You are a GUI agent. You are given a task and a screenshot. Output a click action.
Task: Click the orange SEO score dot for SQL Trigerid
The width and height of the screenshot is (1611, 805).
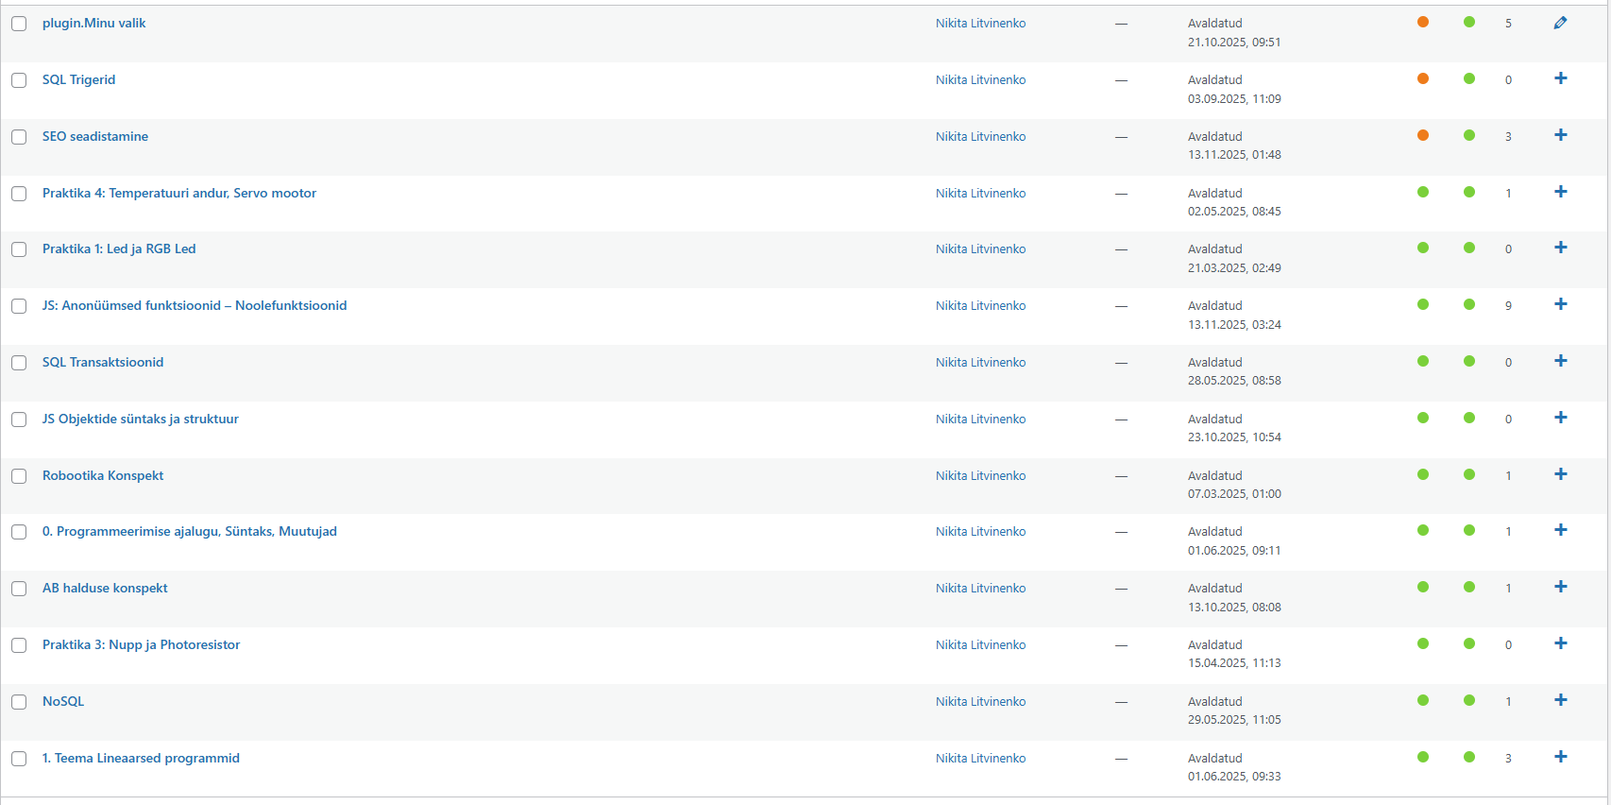click(1422, 78)
